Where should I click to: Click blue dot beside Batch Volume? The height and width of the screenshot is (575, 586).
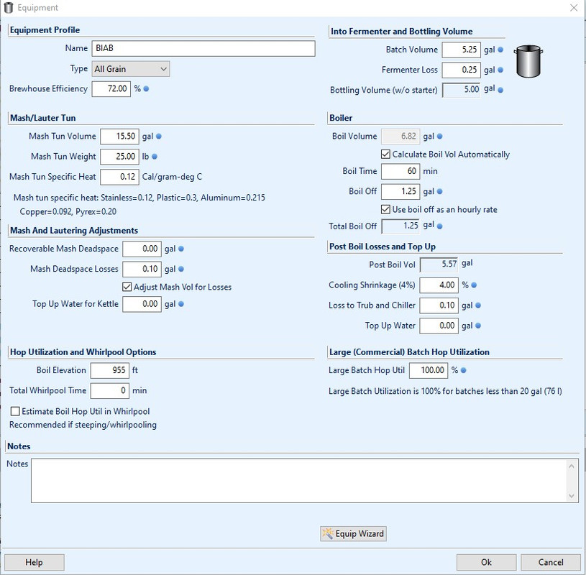point(500,50)
